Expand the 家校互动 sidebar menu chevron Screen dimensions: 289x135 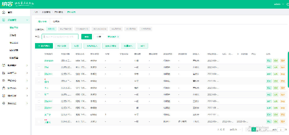tap(27, 73)
